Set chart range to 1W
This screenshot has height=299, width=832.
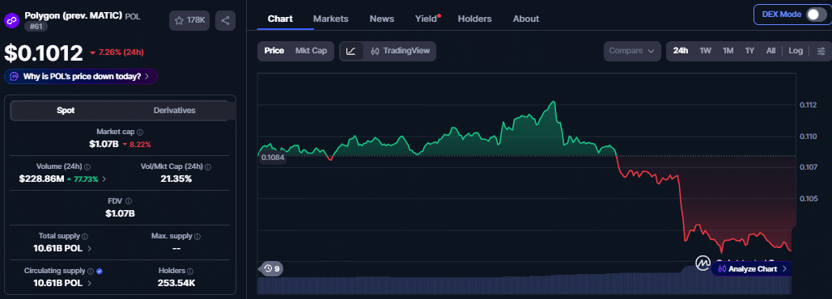705,51
